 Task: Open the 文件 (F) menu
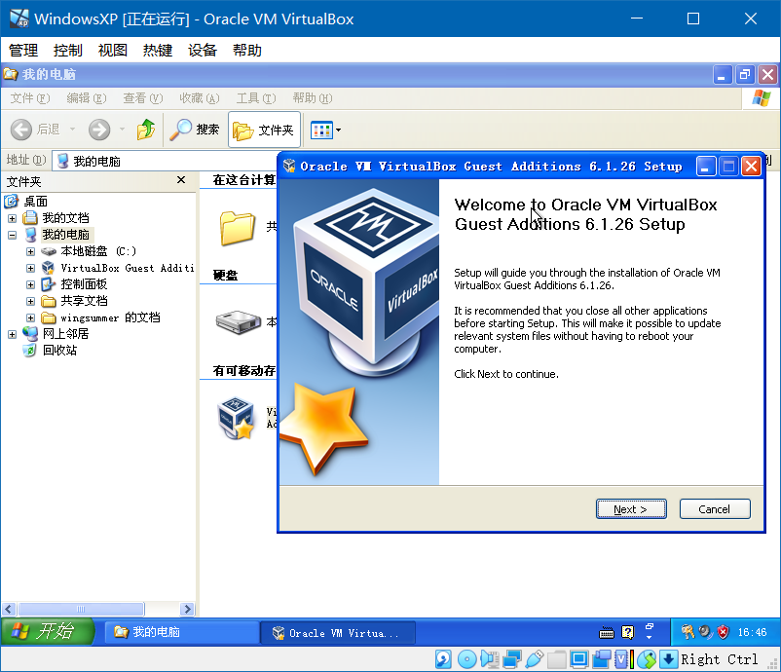coord(30,98)
